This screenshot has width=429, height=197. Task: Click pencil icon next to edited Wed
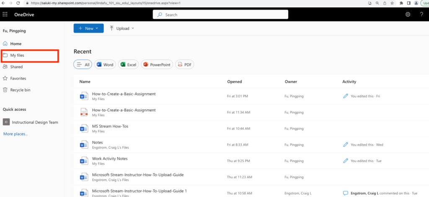(x=346, y=145)
